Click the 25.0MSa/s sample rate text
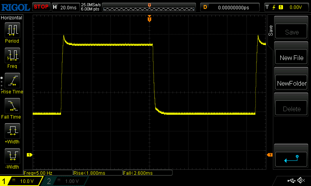Viewport: 311px width, 186px height. tap(91, 5)
